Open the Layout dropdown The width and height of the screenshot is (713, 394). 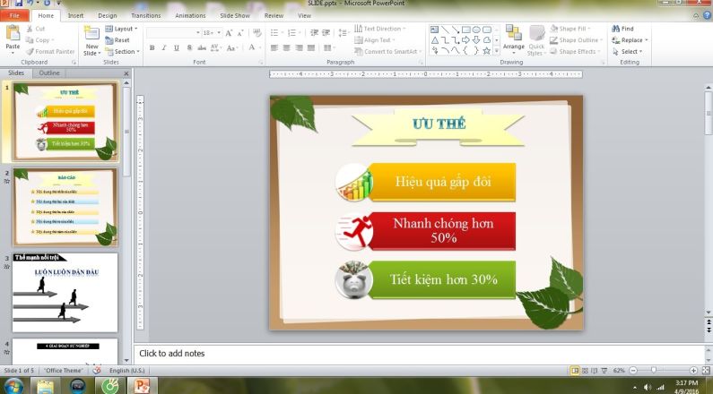[x=122, y=29]
